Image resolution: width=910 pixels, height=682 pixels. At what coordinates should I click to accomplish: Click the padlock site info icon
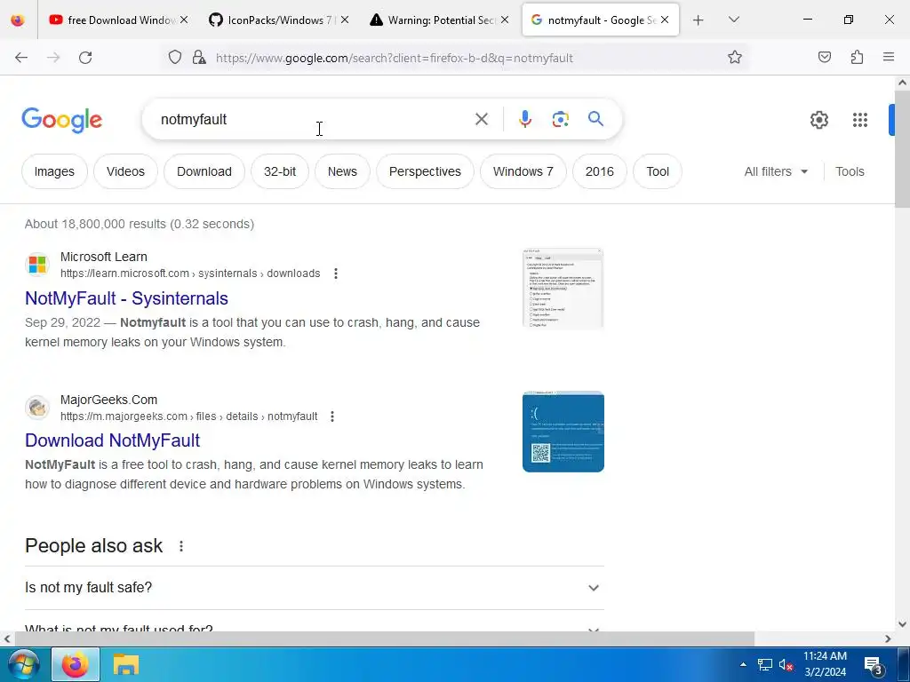click(x=199, y=58)
